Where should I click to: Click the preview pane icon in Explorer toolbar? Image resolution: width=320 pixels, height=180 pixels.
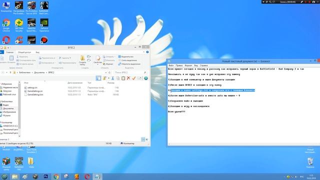click(98, 78)
